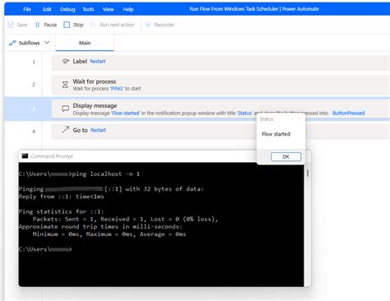
Task: Click the Run next action icon
Action: [93, 25]
